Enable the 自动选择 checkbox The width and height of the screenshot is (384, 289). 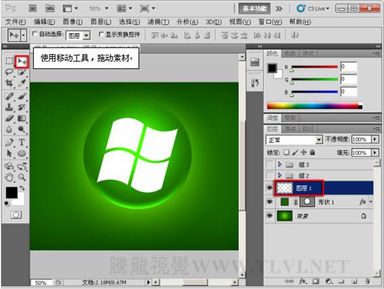click(x=35, y=34)
